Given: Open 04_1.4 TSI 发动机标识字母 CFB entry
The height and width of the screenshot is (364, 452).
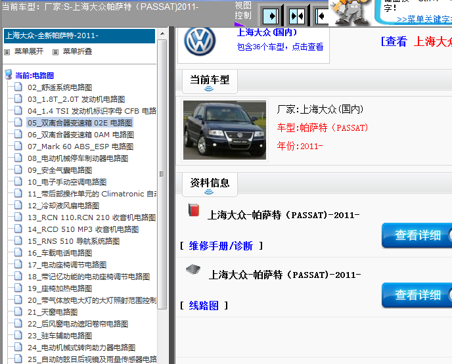Looking at the screenshot, I should pos(92,111).
